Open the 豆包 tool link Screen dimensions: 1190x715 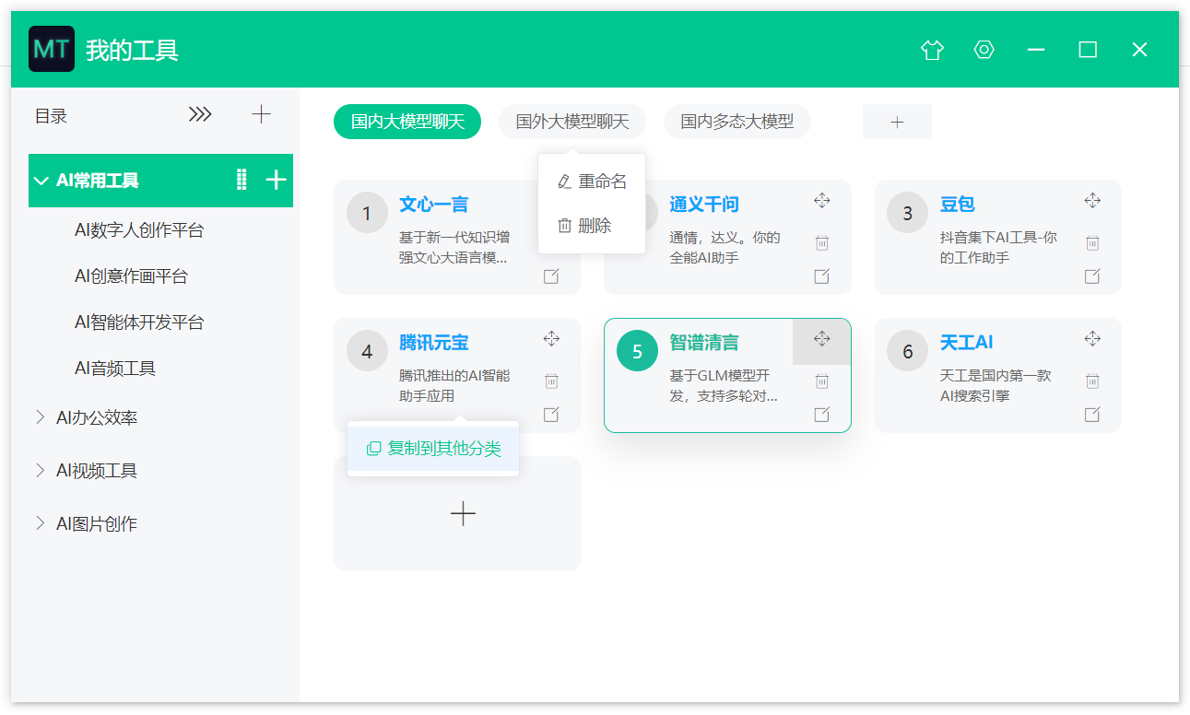pyautogui.click(x=958, y=205)
